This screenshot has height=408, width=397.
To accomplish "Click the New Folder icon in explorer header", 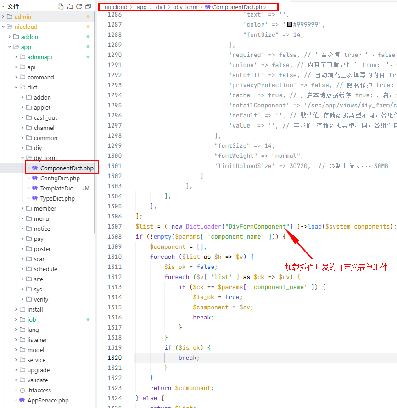I will (70, 6).
